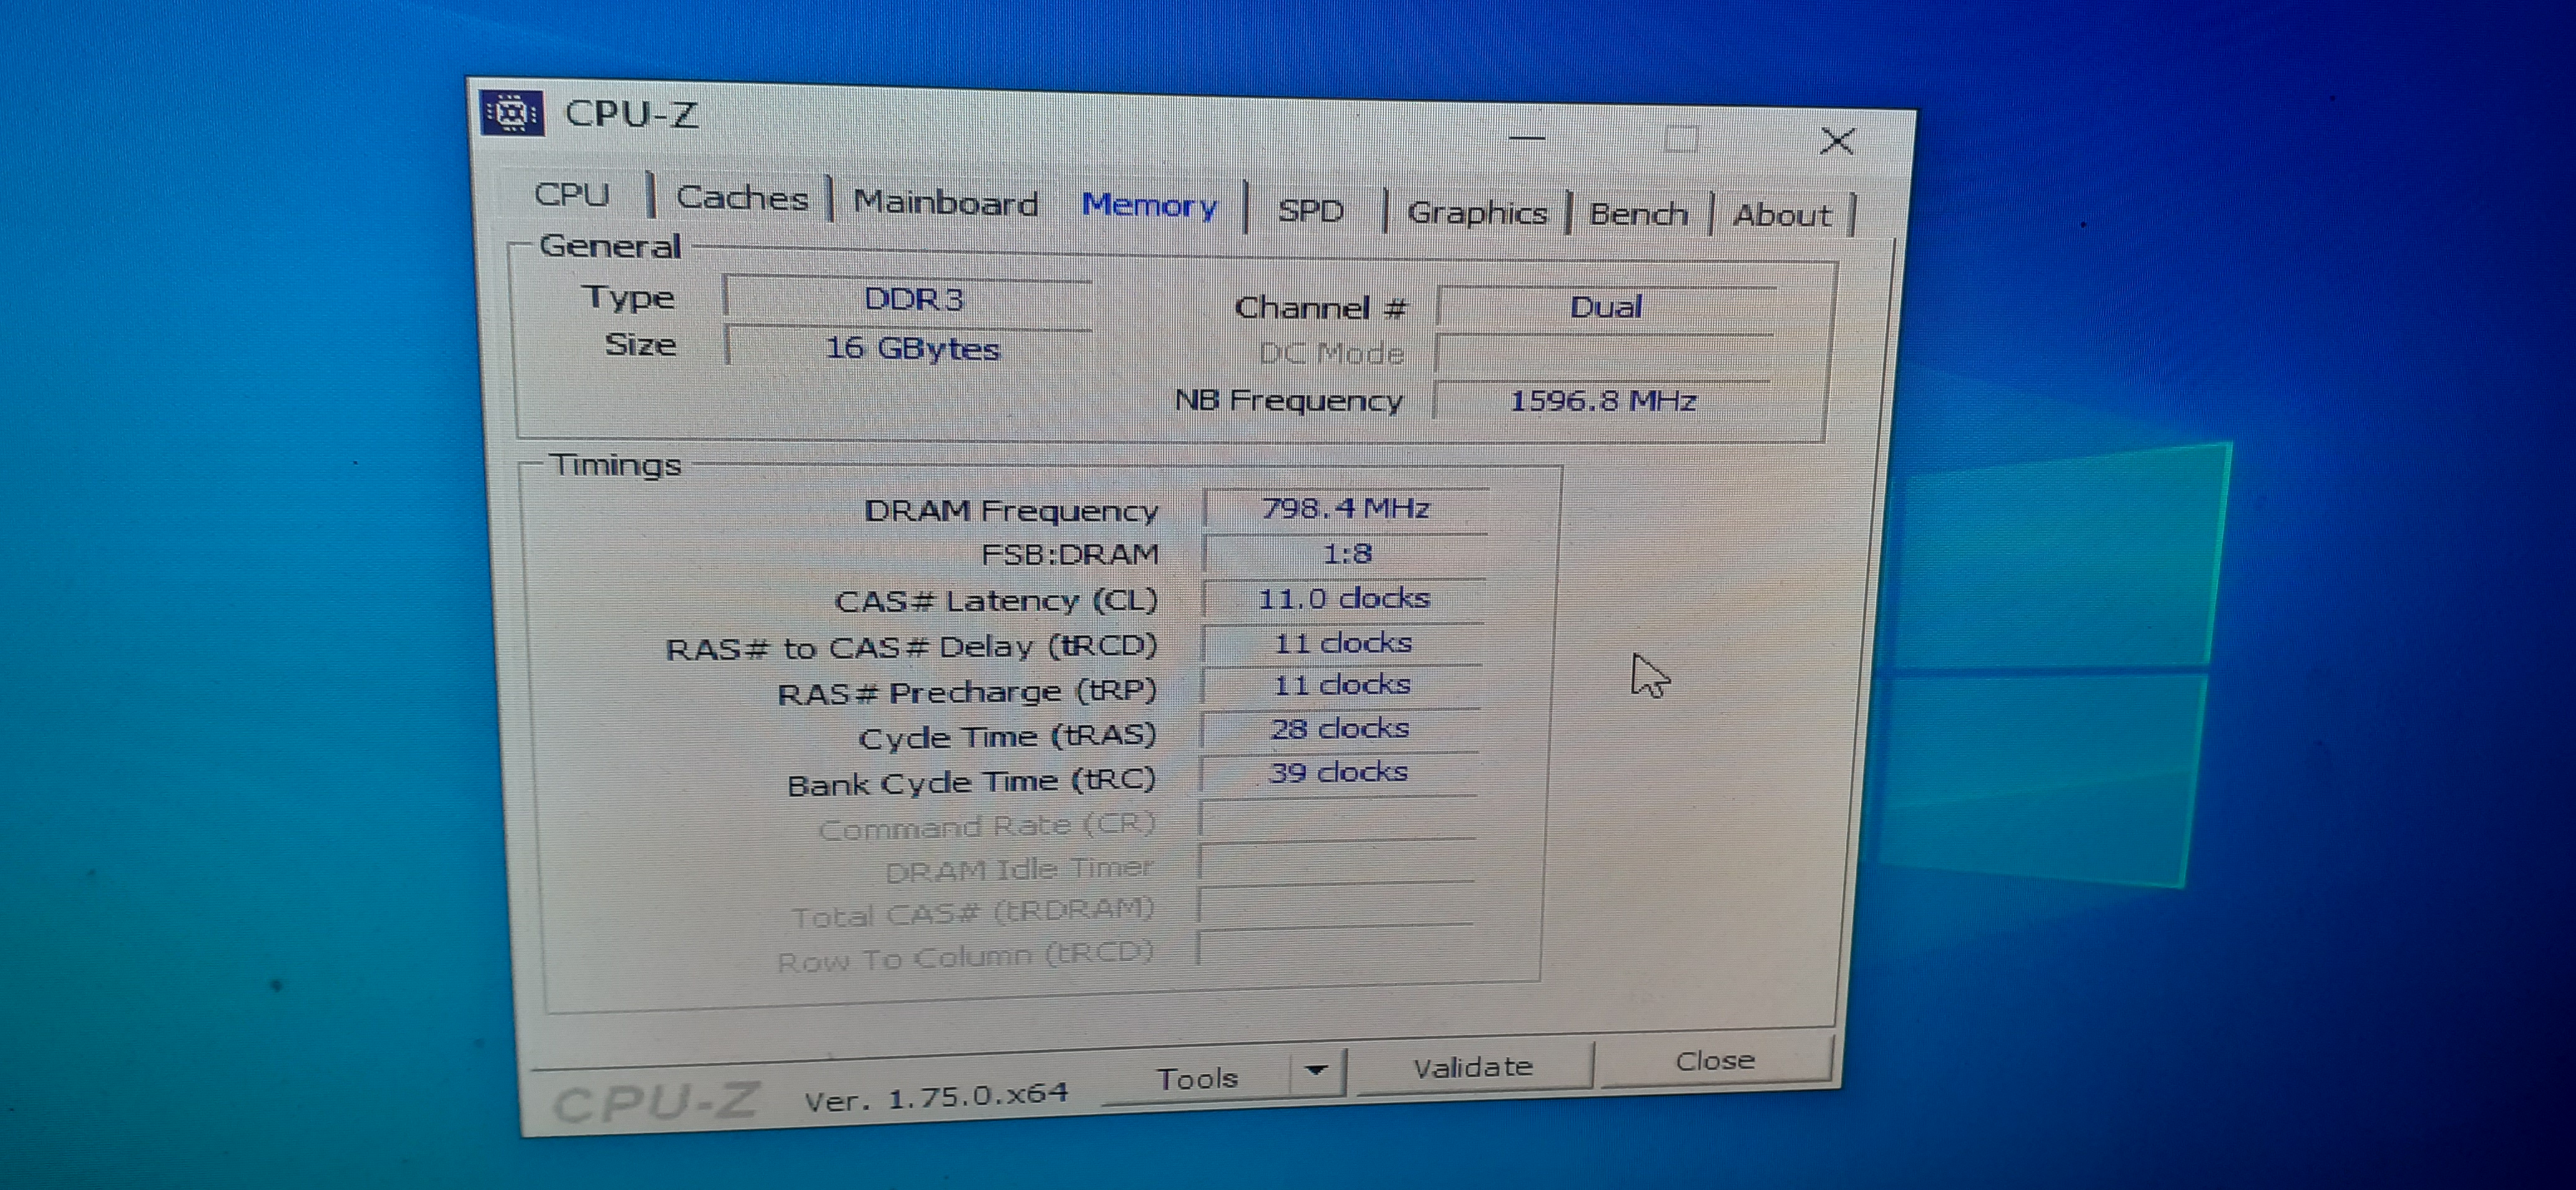
Task: Go to the Bench tab
Action: [x=1638, y=215]
